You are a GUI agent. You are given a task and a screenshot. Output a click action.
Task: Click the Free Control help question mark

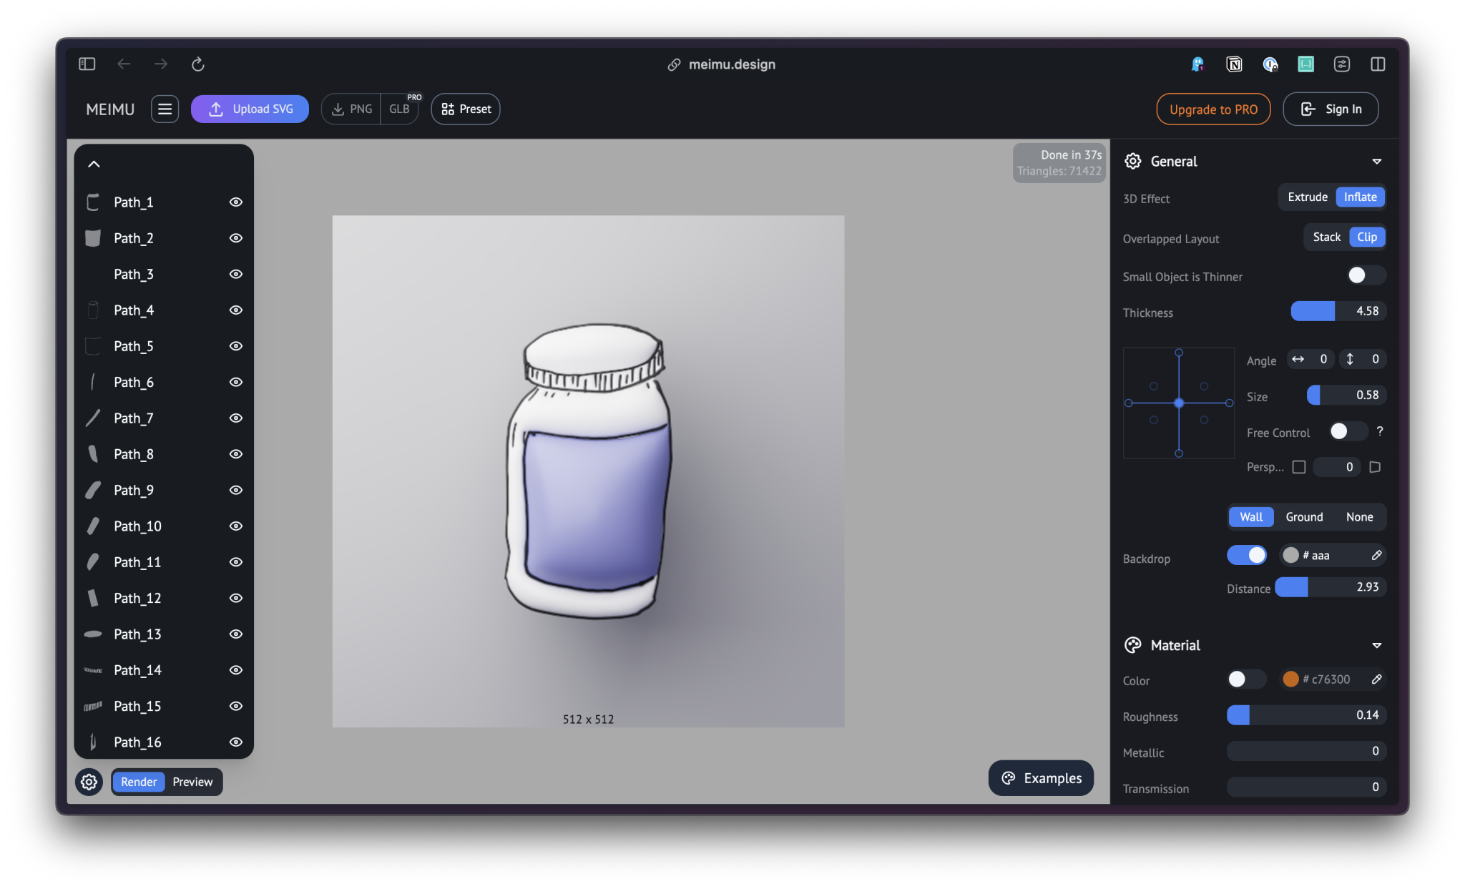pos(1380,431)
